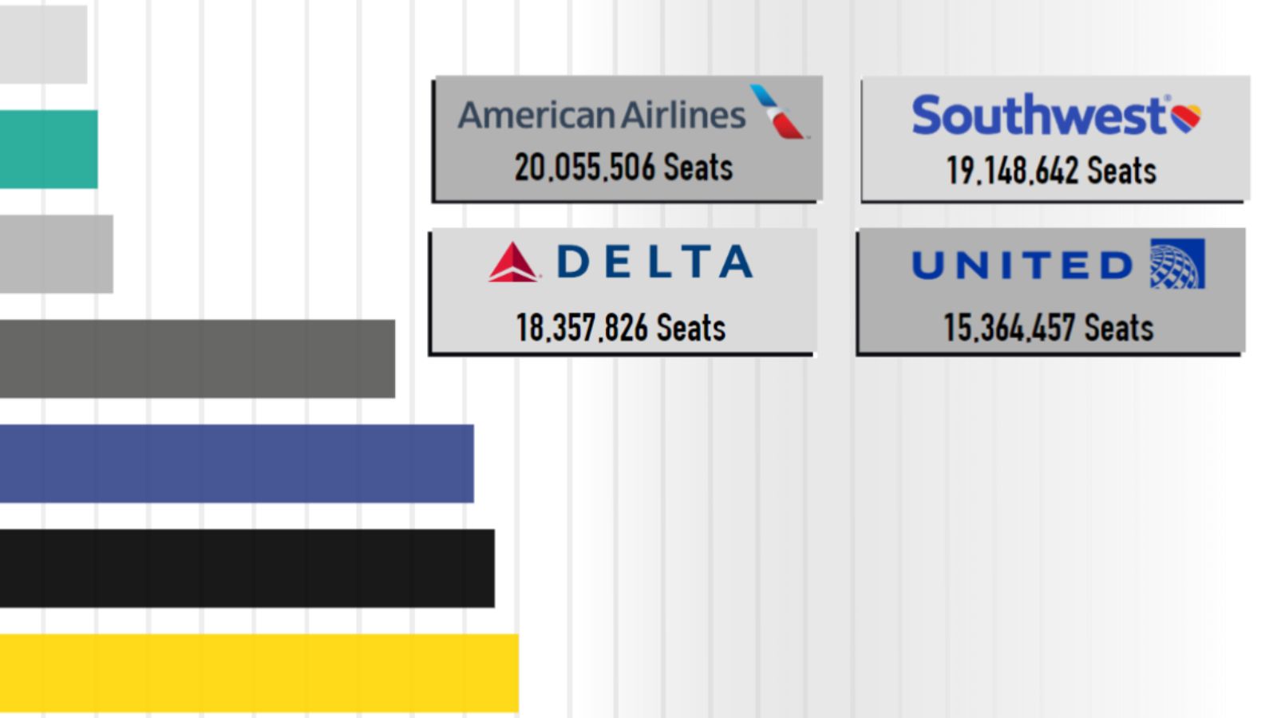This screenshot has height=718, width=1277.
Task: Click the 18,357,826 Seats label
Action: point(620,328)
